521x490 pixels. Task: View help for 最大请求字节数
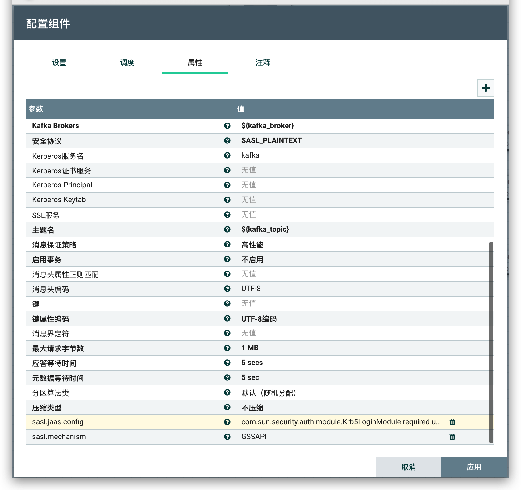coord(227,348)
